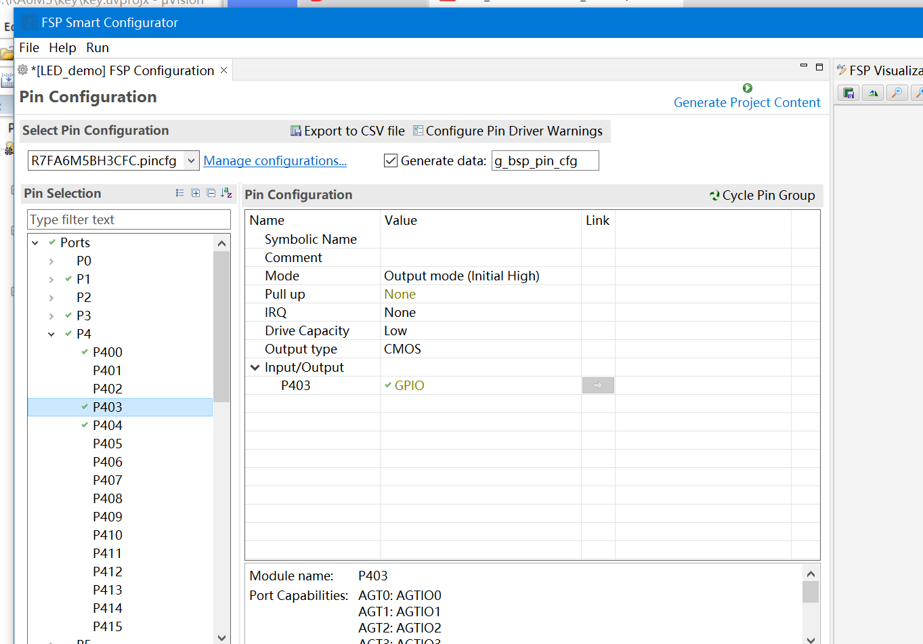Collapse all nodes icon in Pin Selection

pos(211,193)
